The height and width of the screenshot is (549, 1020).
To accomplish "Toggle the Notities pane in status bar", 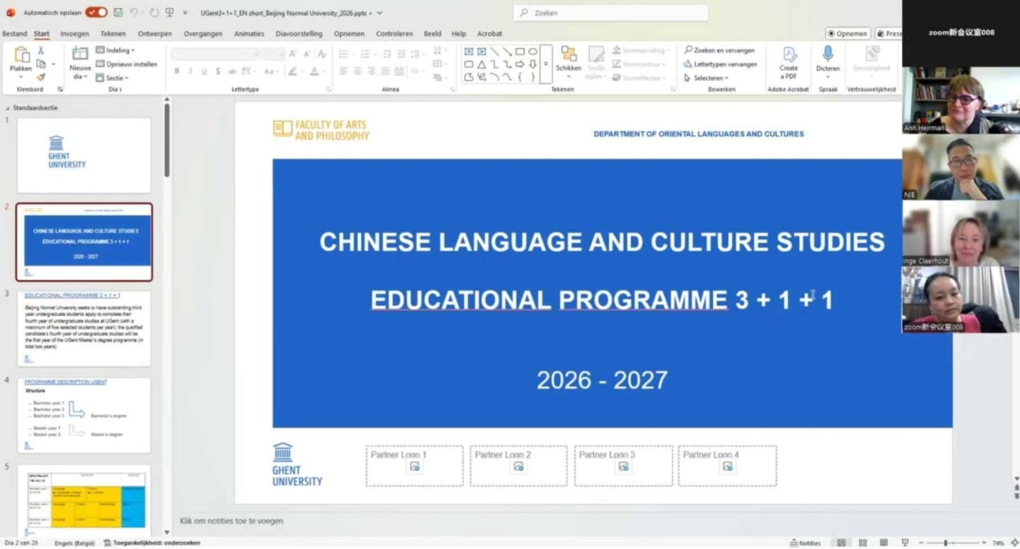I will (805, 543).
